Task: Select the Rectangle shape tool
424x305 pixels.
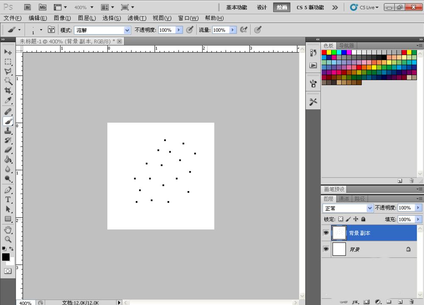Action: point(8,219)
